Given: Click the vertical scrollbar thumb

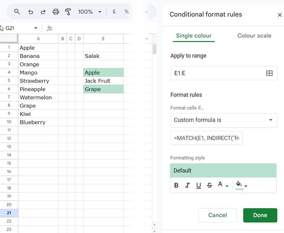Looking at the screenshot, I should pos(154,49).
